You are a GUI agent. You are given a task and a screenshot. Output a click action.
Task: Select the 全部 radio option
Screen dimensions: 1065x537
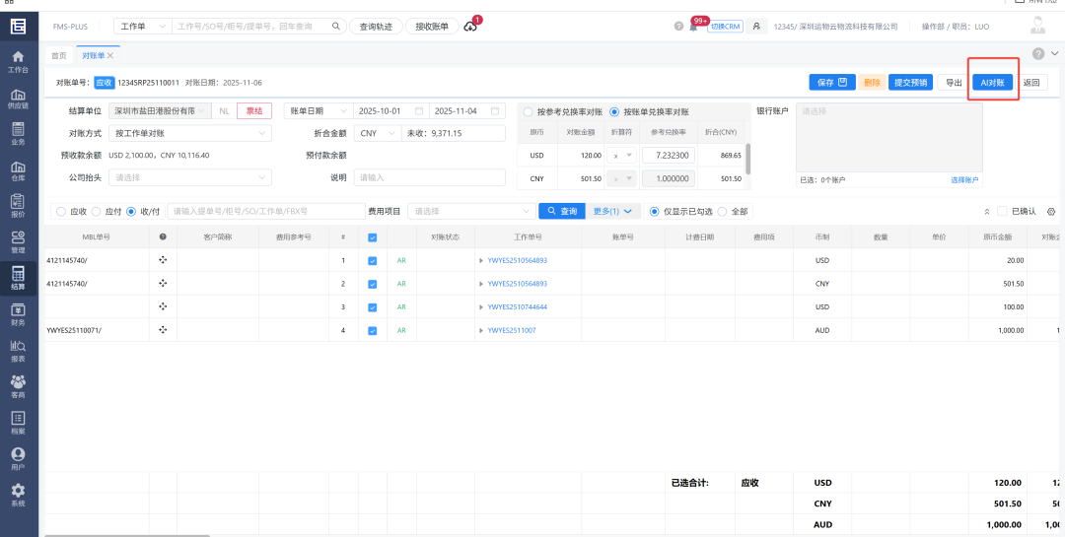coord(722,211)
